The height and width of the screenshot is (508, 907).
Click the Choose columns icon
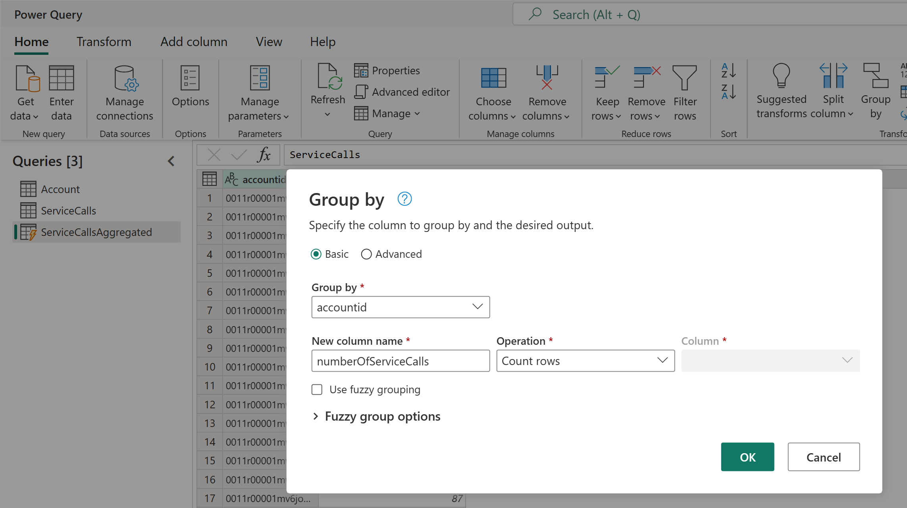click(x=493, y=78)
